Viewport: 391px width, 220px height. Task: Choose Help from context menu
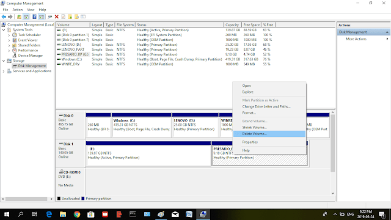269,150
